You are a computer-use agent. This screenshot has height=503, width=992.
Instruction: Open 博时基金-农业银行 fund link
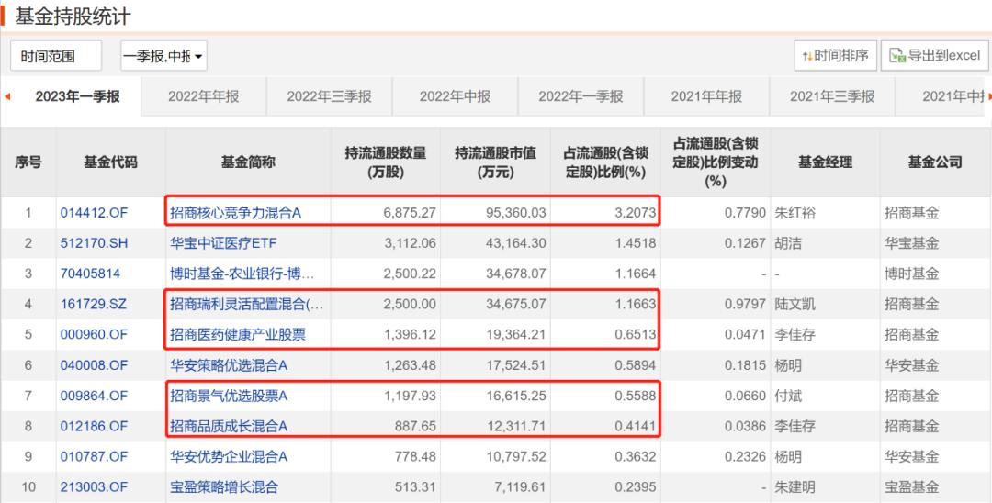click(242, 274)
